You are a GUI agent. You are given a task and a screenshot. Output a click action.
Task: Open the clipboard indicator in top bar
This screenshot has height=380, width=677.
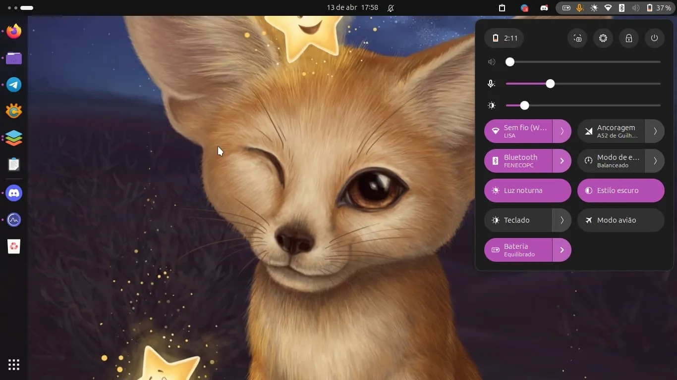[x=502, y=8]
